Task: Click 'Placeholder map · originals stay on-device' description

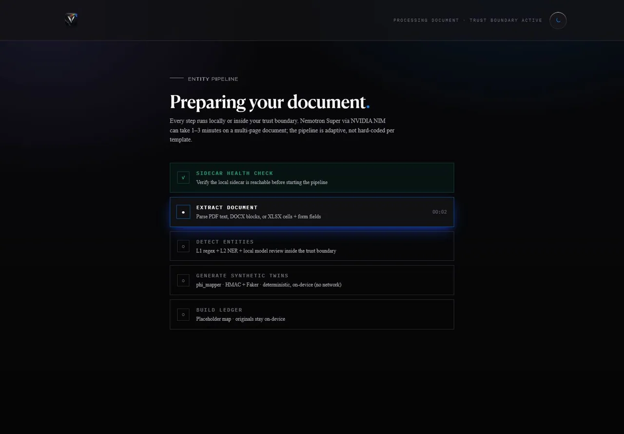Action: (240, 319)
